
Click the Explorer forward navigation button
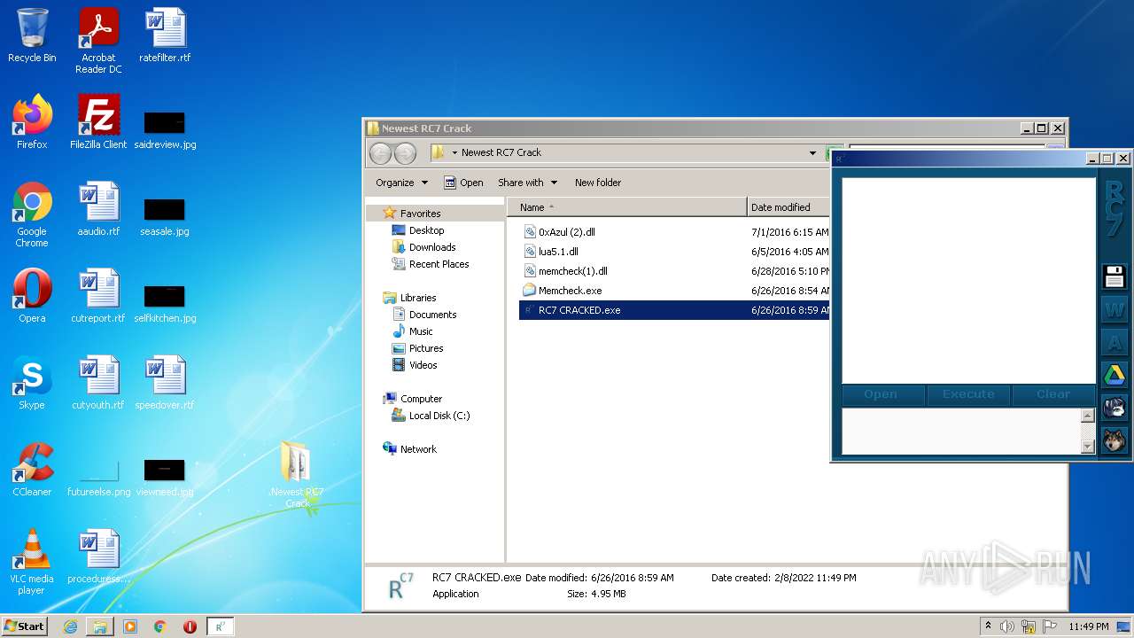point(405,152)
